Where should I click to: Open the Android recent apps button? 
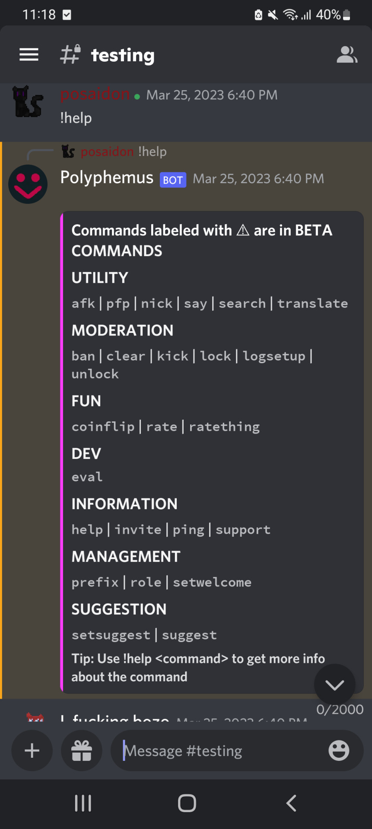[83, 803]
